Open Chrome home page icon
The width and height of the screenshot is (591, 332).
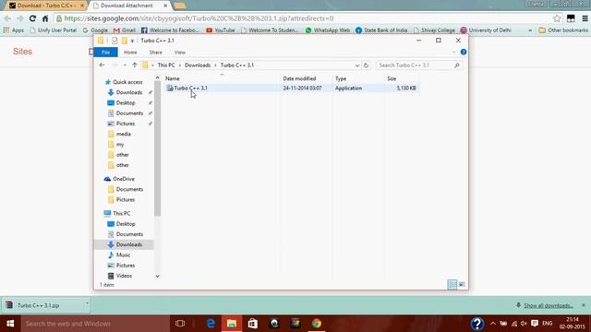[45, 18]
